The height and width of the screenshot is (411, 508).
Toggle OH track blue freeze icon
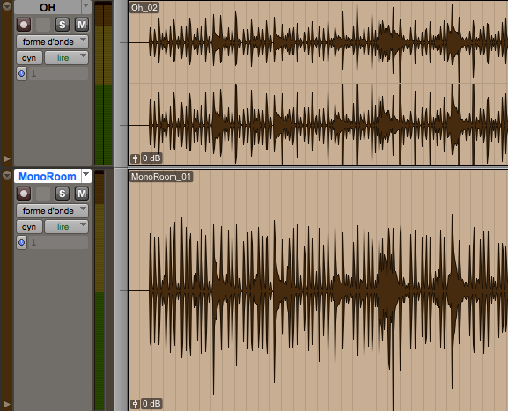pyautogui.click(x=22, y=74)
